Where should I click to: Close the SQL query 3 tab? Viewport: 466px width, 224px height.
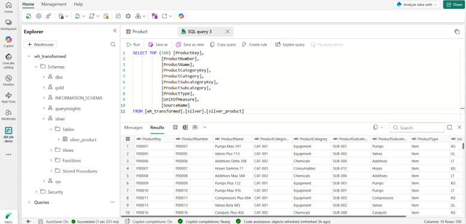coord(228,32)
